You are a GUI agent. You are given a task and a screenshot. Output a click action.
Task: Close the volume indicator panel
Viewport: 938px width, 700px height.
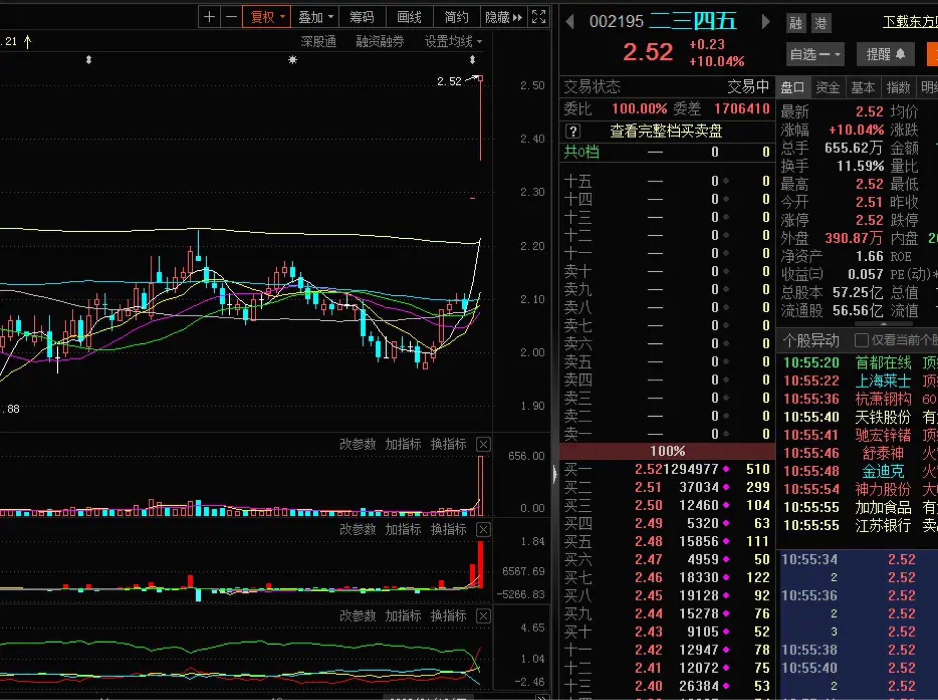click(484, 444)
